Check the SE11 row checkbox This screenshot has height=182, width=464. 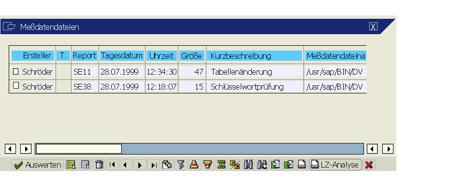pyautogui.click(x=15, y=71)
